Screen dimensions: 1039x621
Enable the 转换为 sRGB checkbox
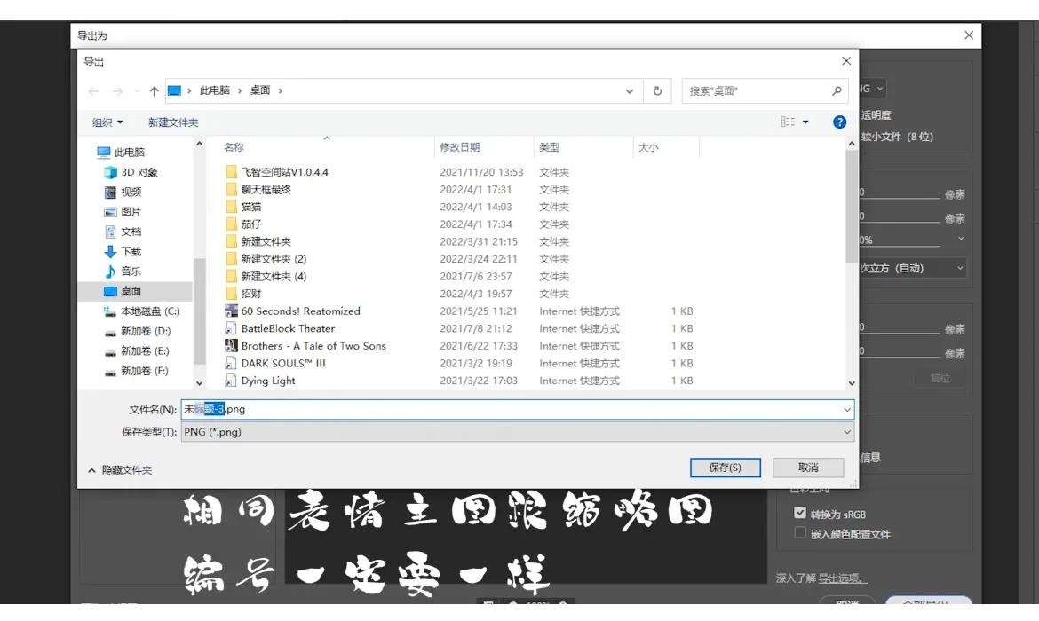(800, 512)
